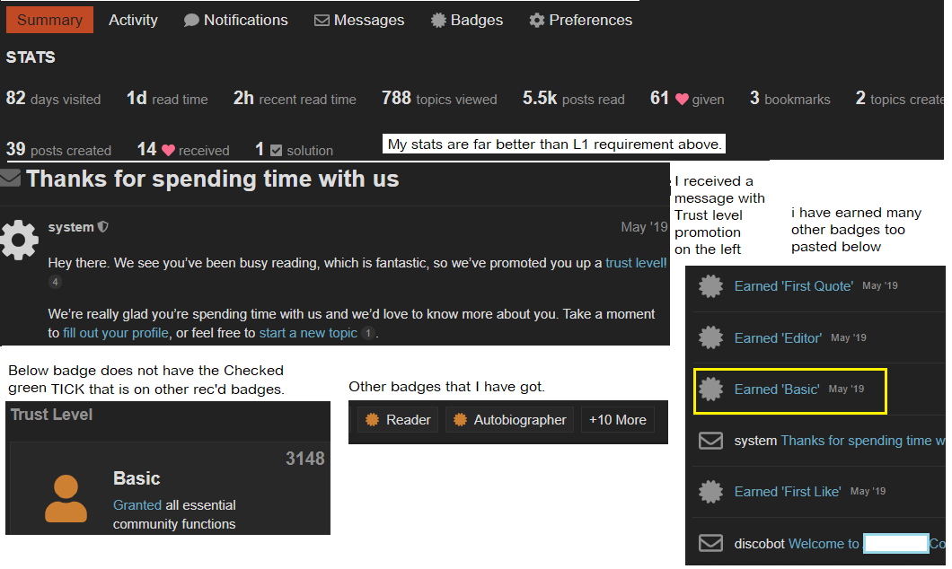Open the Reader badge
Viewport: 952px width, 569px height.
[x=398, y=420]
